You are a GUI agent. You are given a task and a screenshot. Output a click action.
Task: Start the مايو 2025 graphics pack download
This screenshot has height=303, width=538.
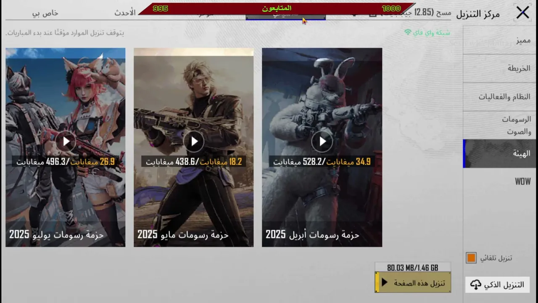[194, 142]
